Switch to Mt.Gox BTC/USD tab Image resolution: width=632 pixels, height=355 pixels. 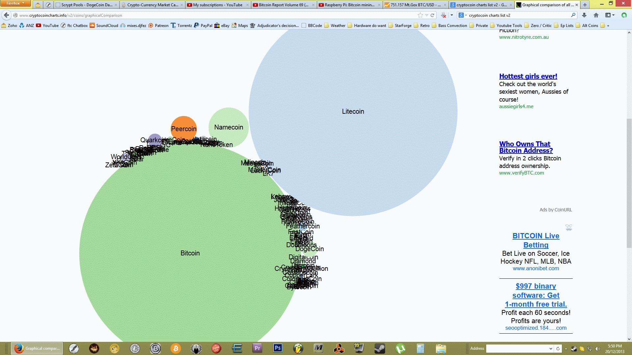tap(415, 5)
